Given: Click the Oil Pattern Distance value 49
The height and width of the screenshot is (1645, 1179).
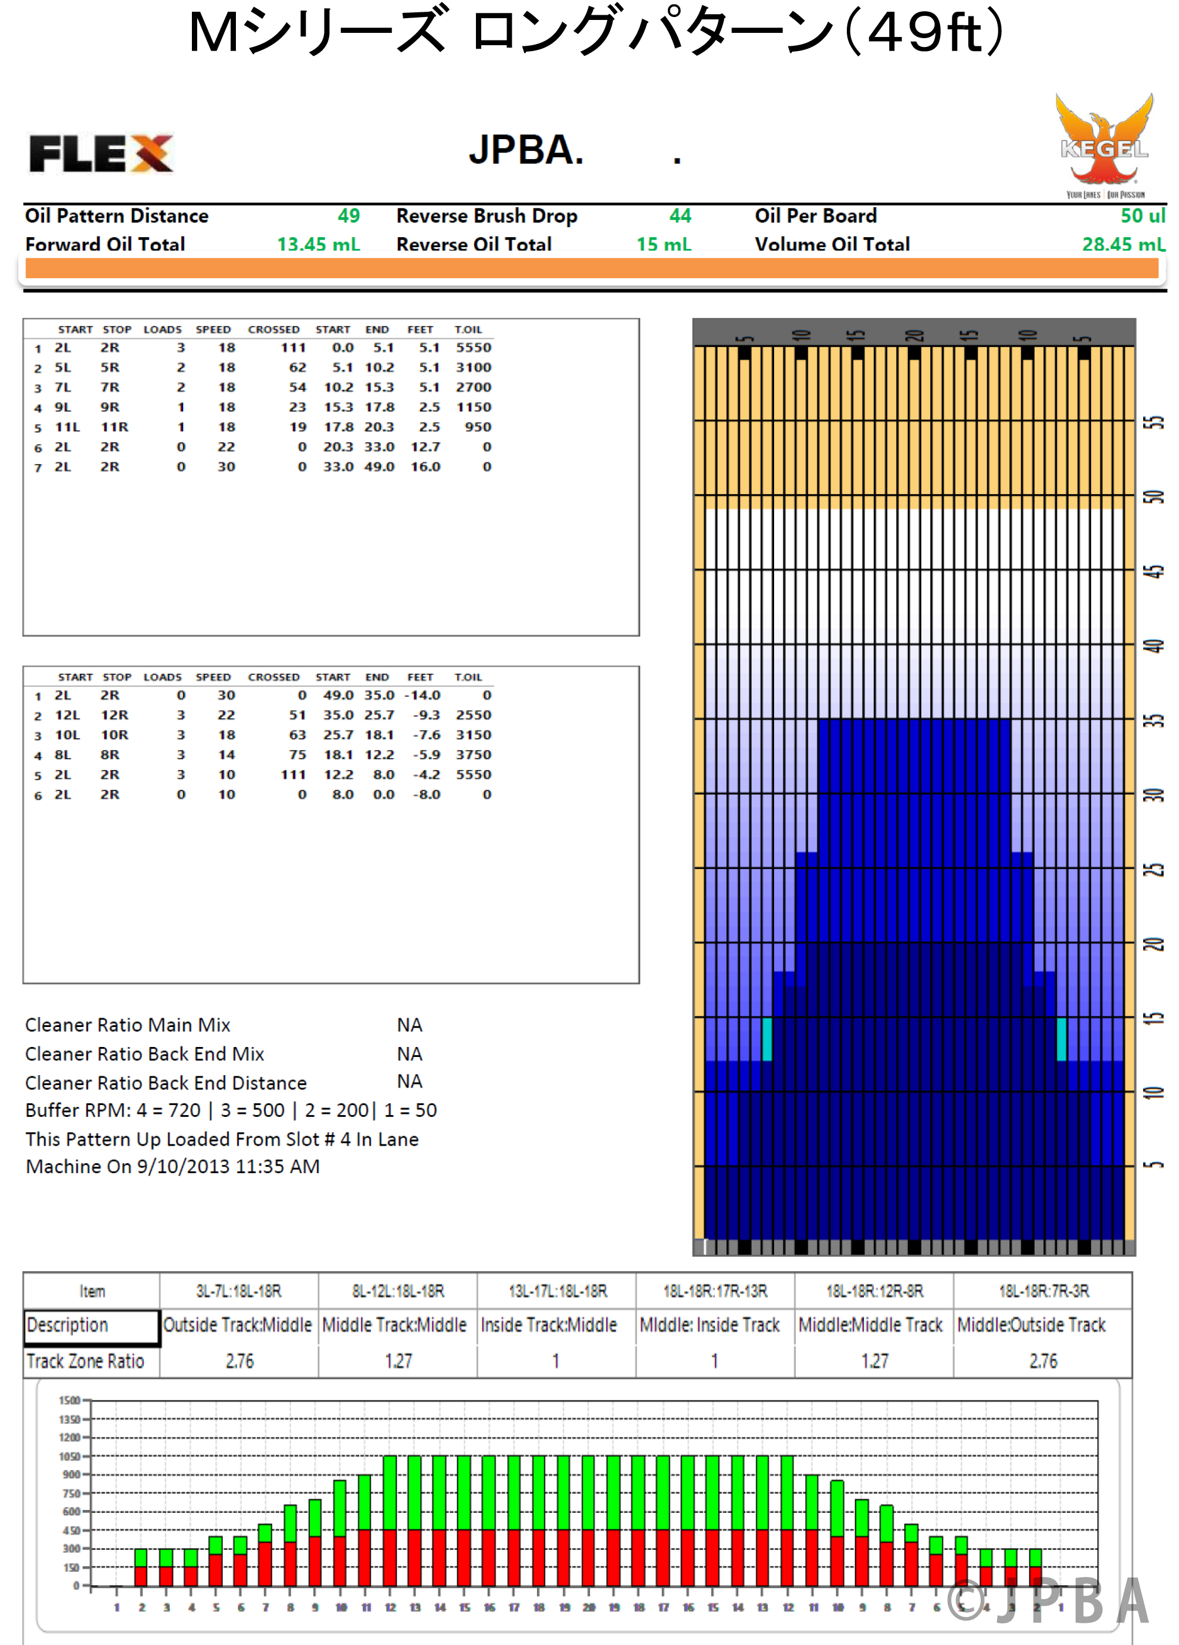Looking at the screenshot, I should (x=348, y=215).
